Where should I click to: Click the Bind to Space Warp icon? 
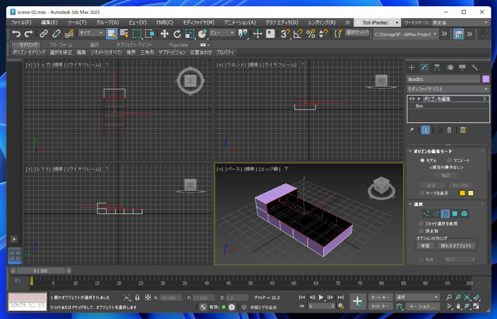(69, 34)
